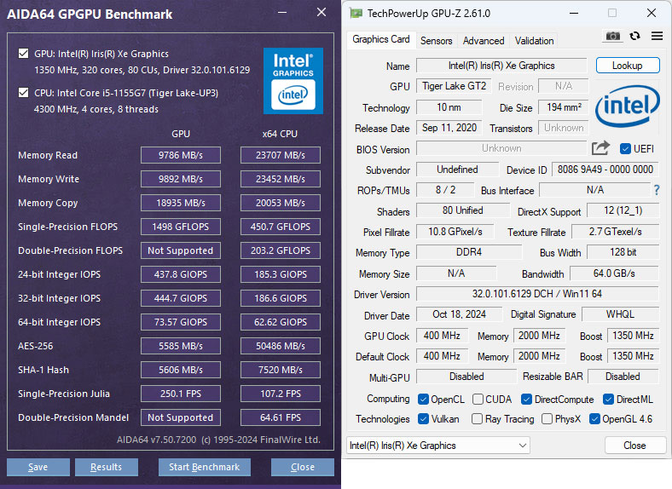Image resolution: width=672 pixels, height=489 pixels.
Task: Click the BIOS share/export icon
Action: tap(600, 148)
